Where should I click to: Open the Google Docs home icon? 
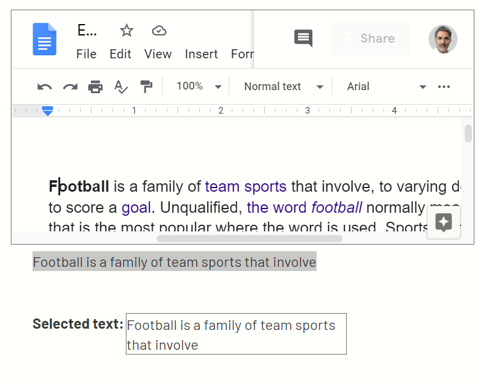[x=45, y=39]
